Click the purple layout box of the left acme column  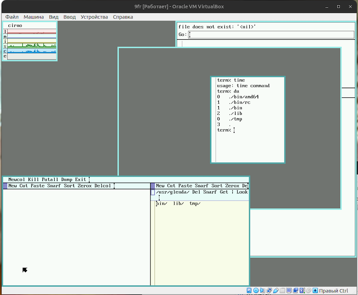(5, 186)
